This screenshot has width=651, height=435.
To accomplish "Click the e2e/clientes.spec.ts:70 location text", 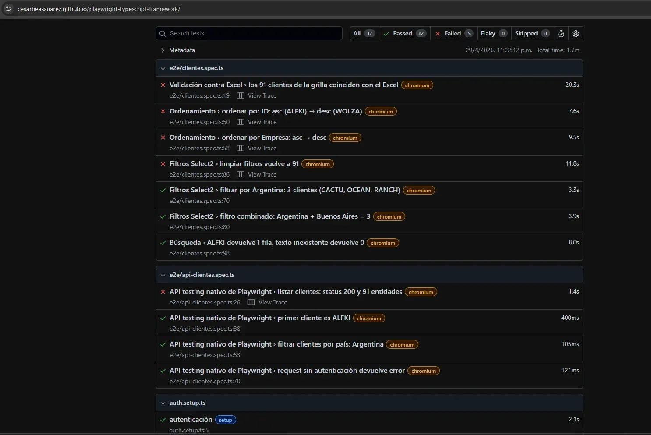I will (x=199, y=201).
